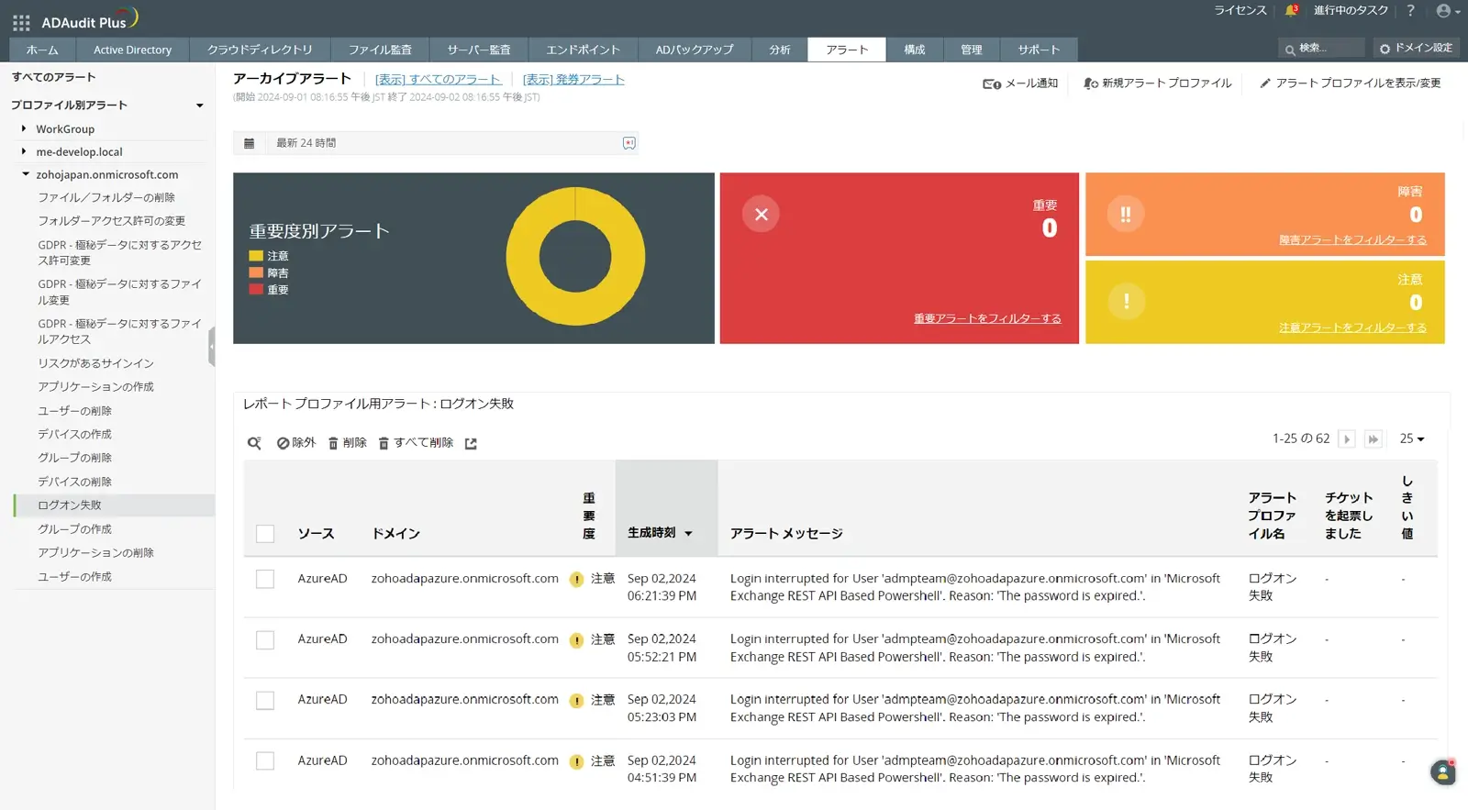Click 障害アラートをフィルターする link
Screen dimensions: 1468x810
point(1352,239)
